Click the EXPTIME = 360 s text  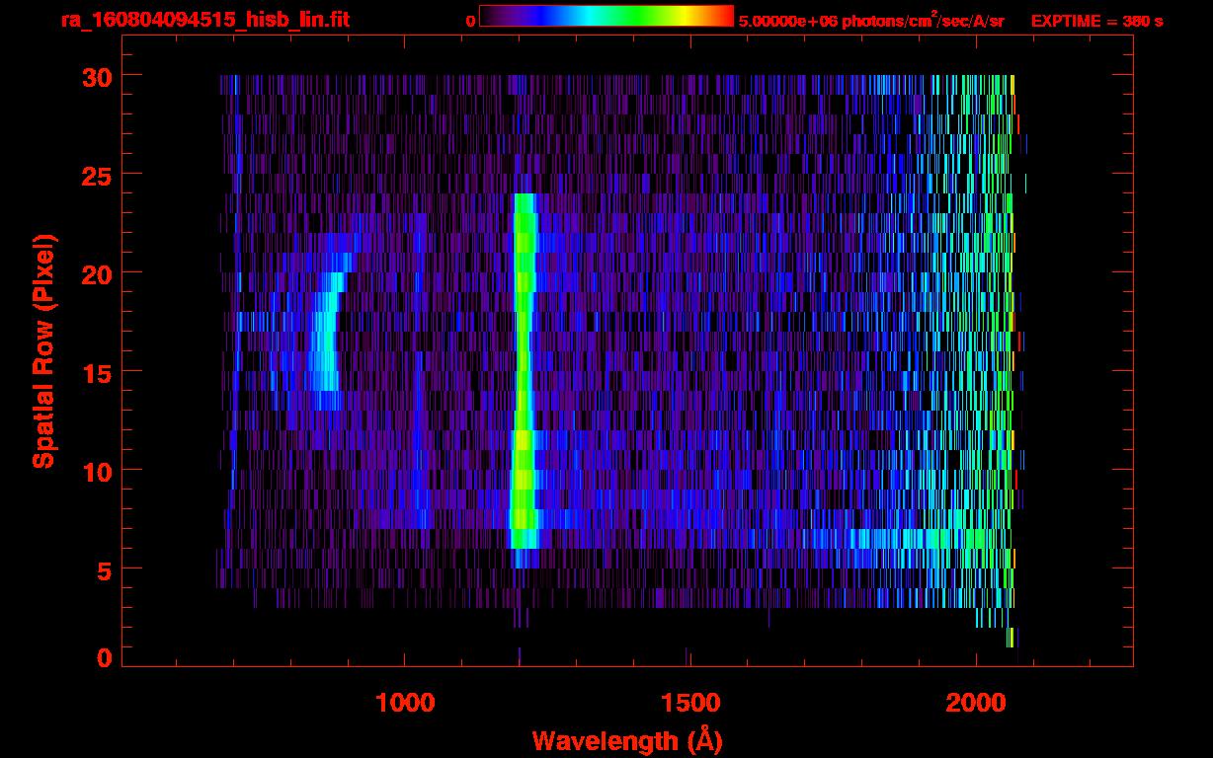point(1096,21)
